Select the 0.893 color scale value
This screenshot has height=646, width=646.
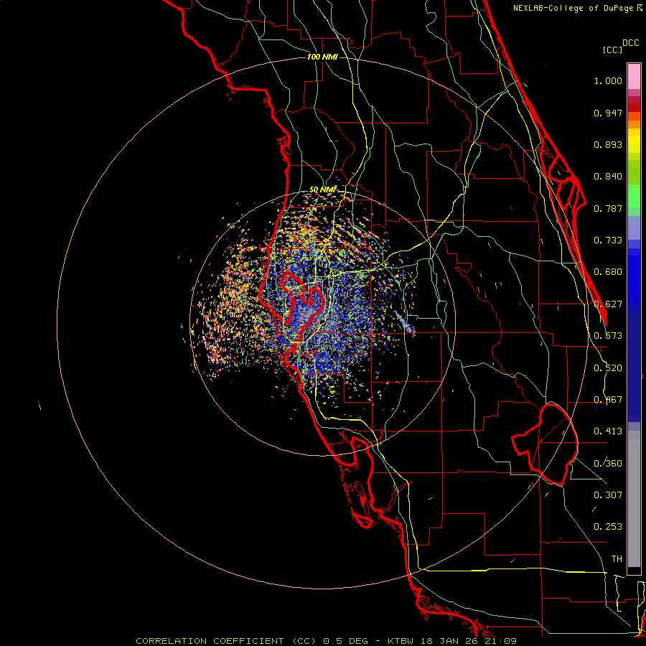608,144
